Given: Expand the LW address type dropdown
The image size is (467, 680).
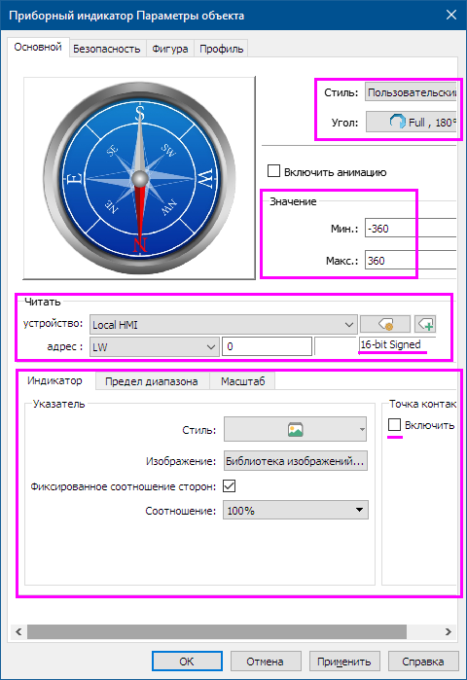Looking at the screenshot, I should coord(154,347).
